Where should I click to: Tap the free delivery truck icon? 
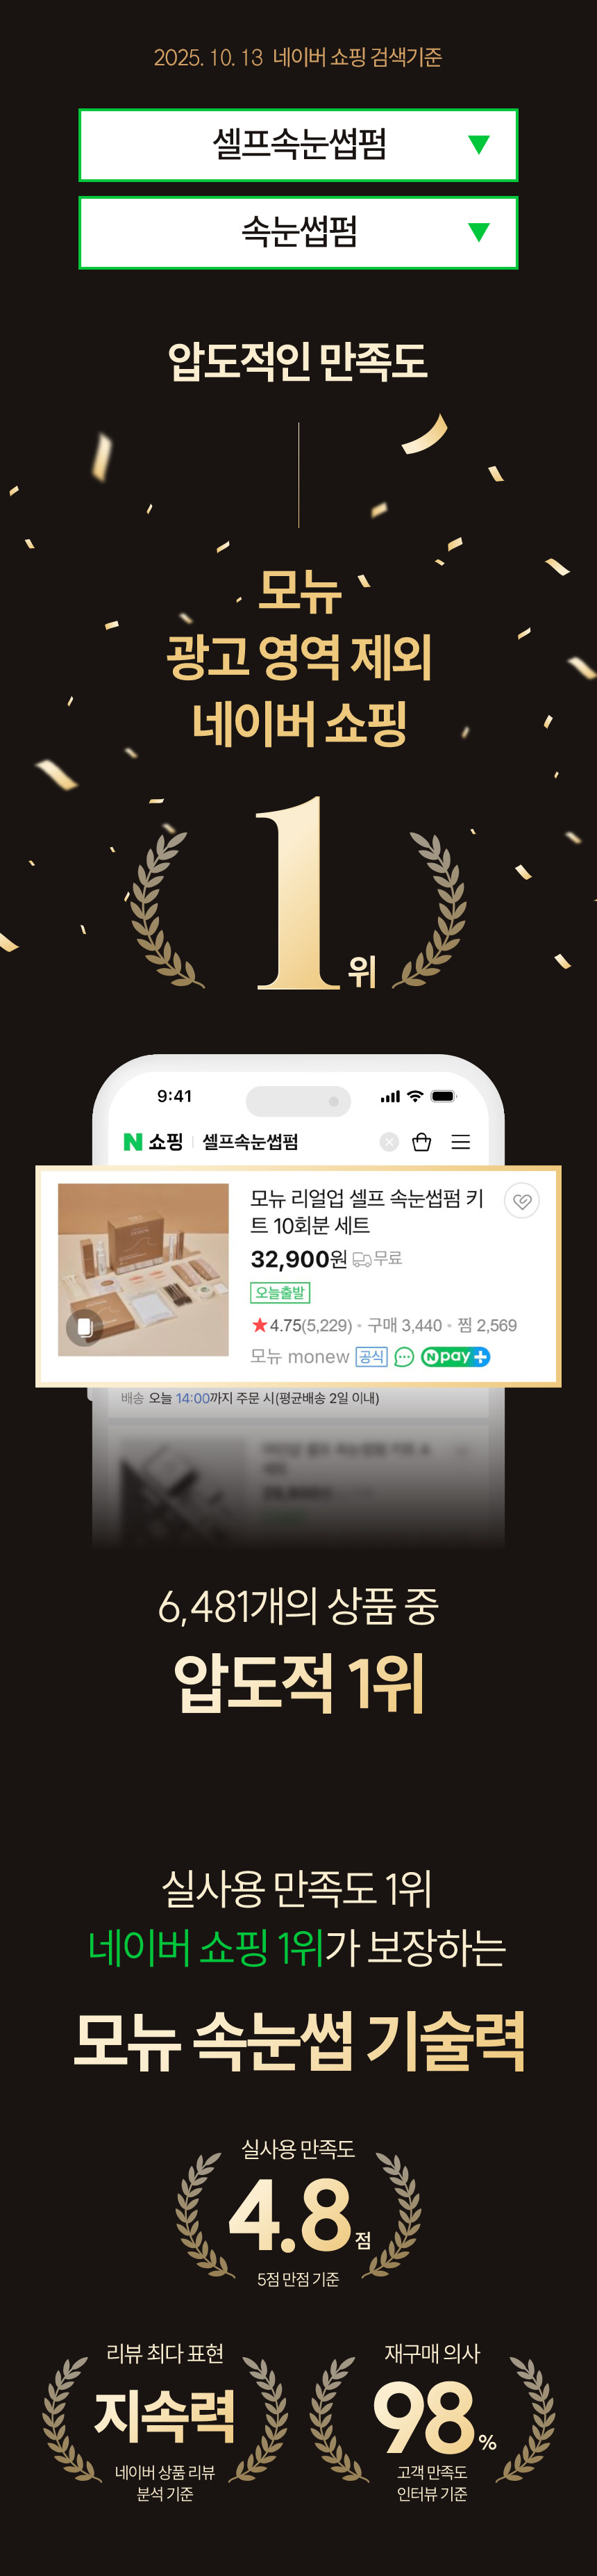point(362,1259)
